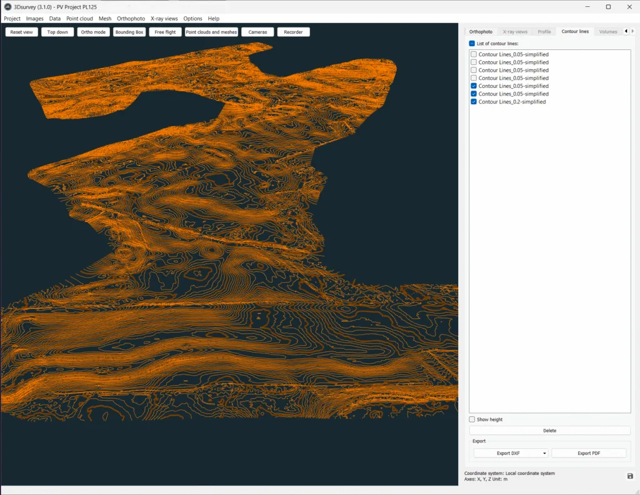
Task: Click the Export DXF button
Action: tap(507, 453)
